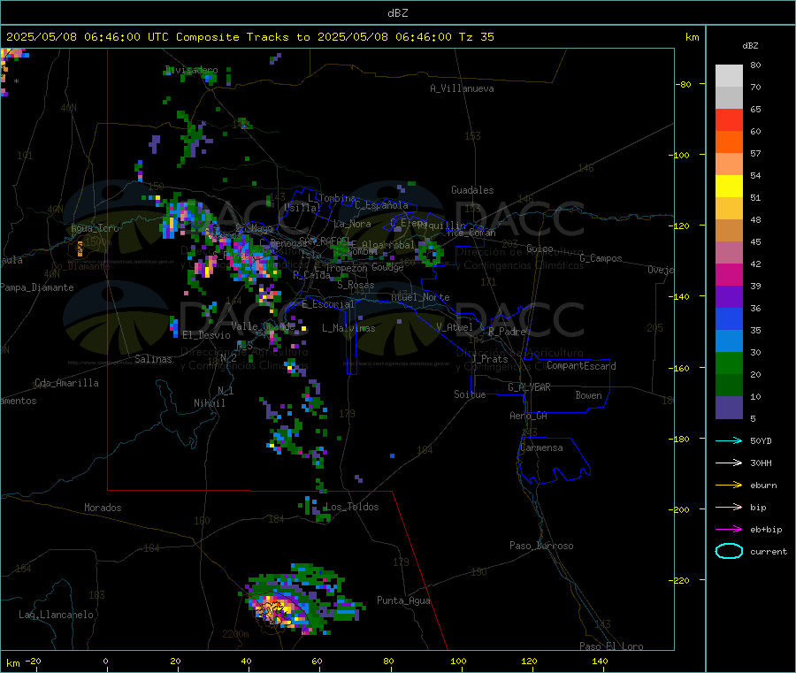This screenshot has width=796, height=673.
Task: Click the cyan 'current' ellipse legend symbol
Action: [729, 551]
